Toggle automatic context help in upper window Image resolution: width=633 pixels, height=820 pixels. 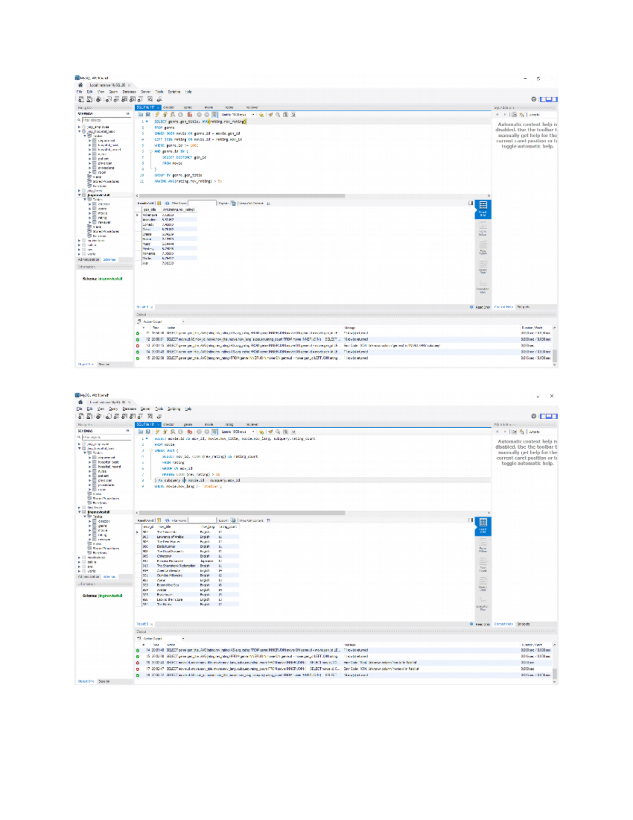pos(522,115)
